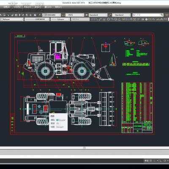Viewport: 169px width, 169px height.
Task: Select ByLayer color row in the tooltip popup
Action: click(x=58, y=120)
